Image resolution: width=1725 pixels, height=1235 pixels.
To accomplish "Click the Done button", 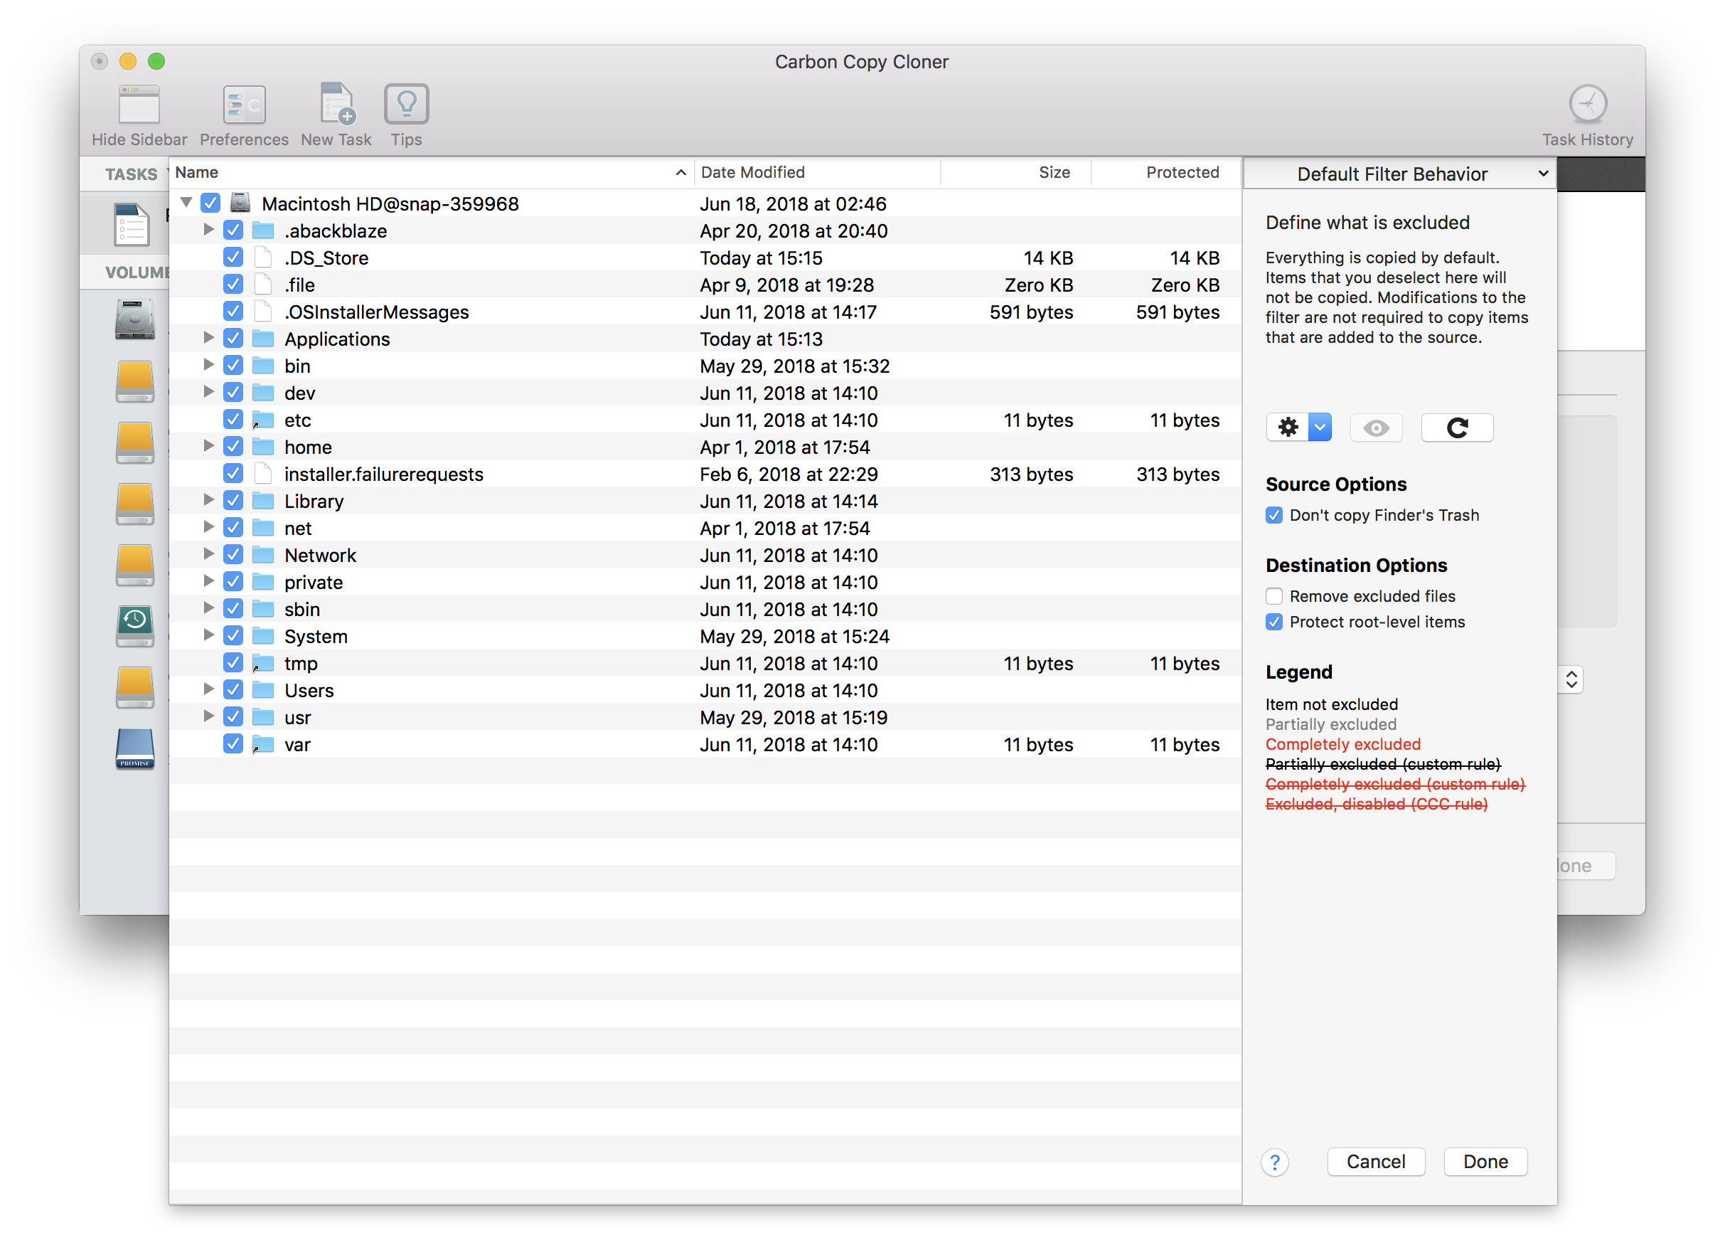I will point(1485,1161).
